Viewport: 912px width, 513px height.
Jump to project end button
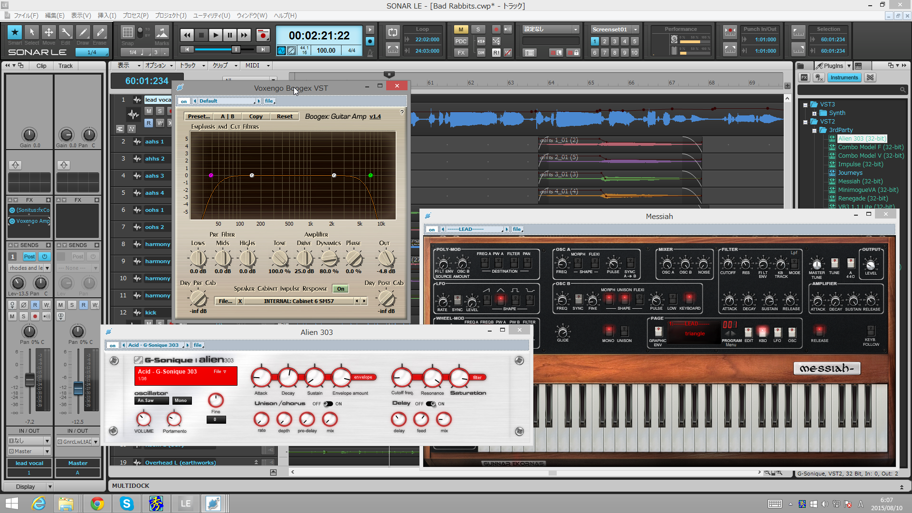tap(263, 49)
